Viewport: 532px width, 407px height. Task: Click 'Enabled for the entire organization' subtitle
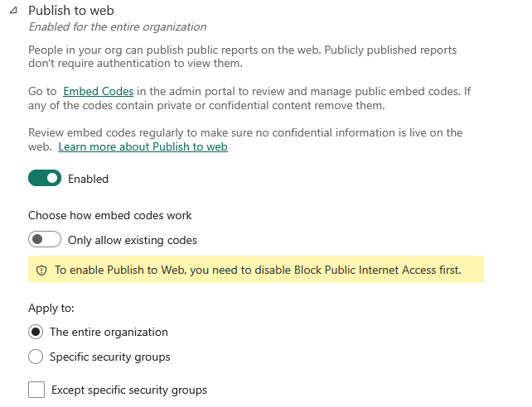click(118, 26)
